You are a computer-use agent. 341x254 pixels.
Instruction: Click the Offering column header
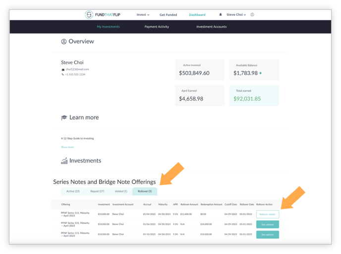pyautogui.click(x=66, y=204)
